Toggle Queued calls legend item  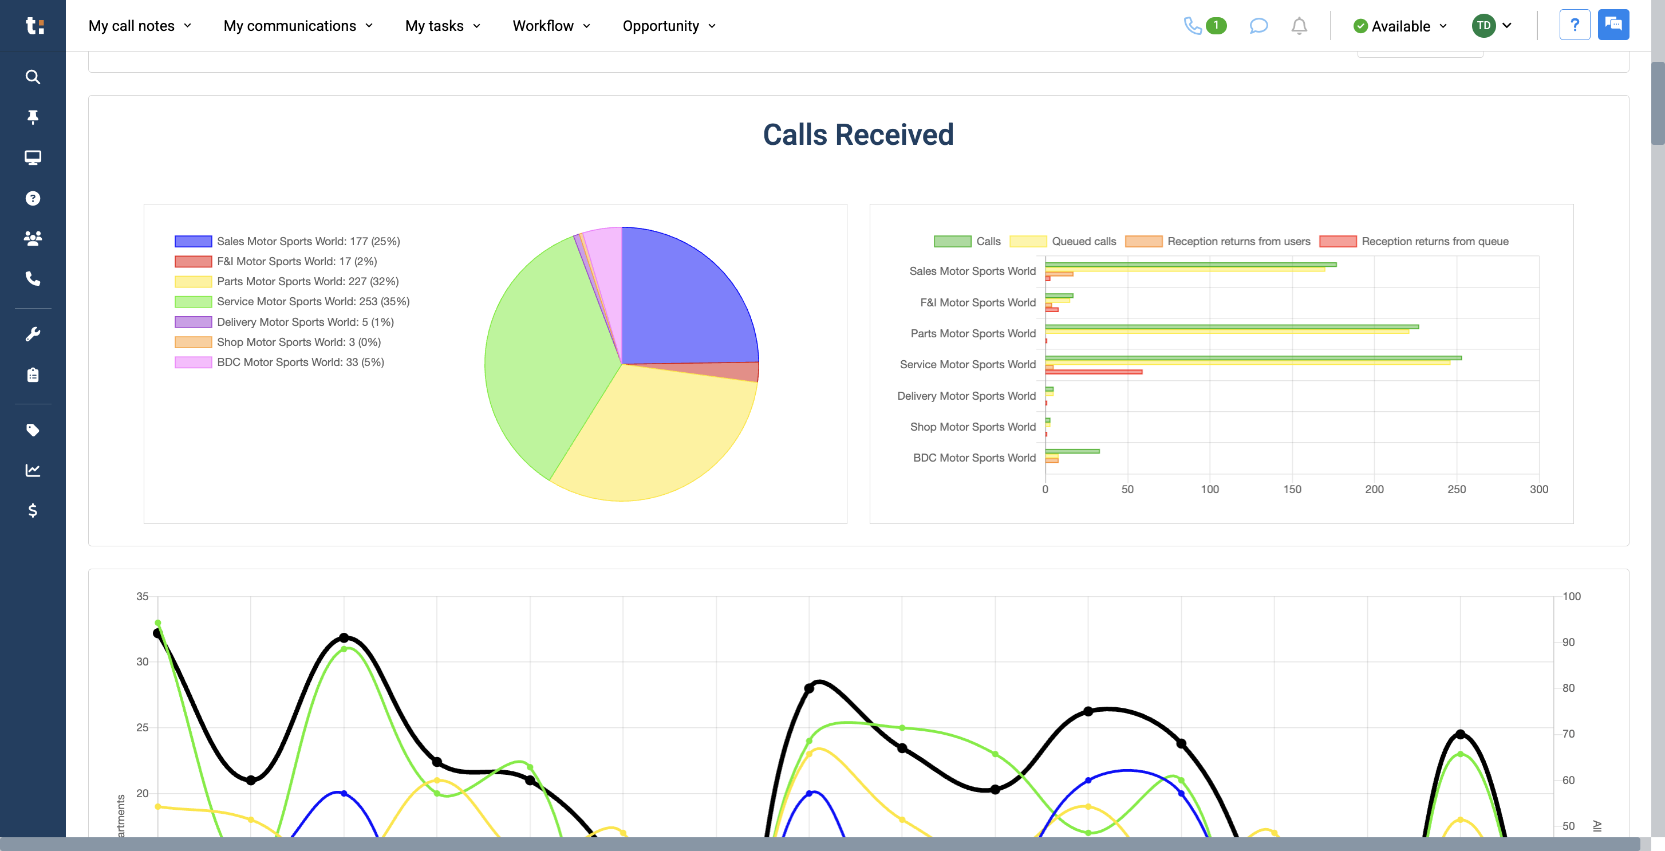coord(1028,241)
